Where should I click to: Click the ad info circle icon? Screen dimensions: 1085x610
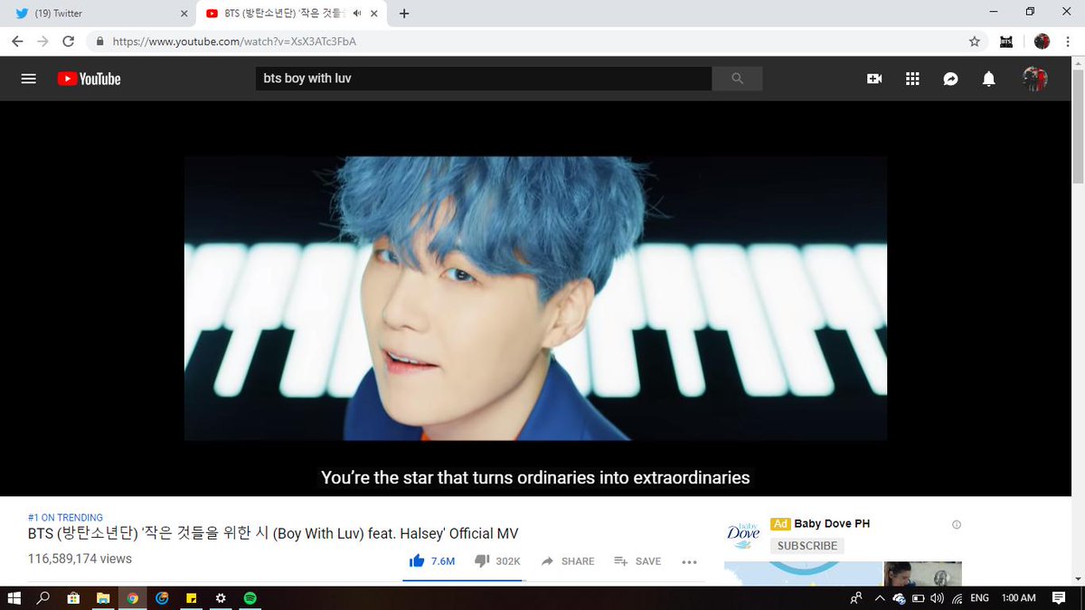tap(957, 524)
